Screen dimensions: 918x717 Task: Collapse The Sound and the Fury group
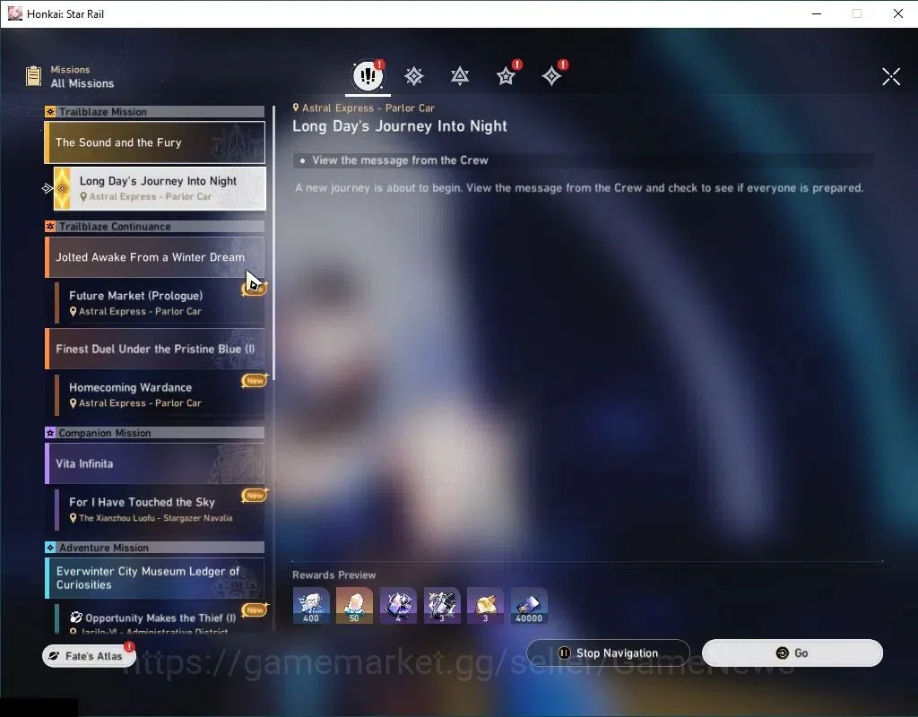pos(154,143)
